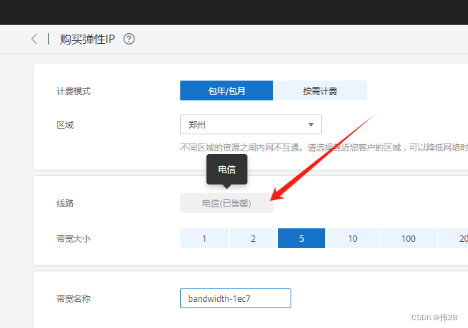
Task: Click the 带宽大小 label
Action: [74, 238]
